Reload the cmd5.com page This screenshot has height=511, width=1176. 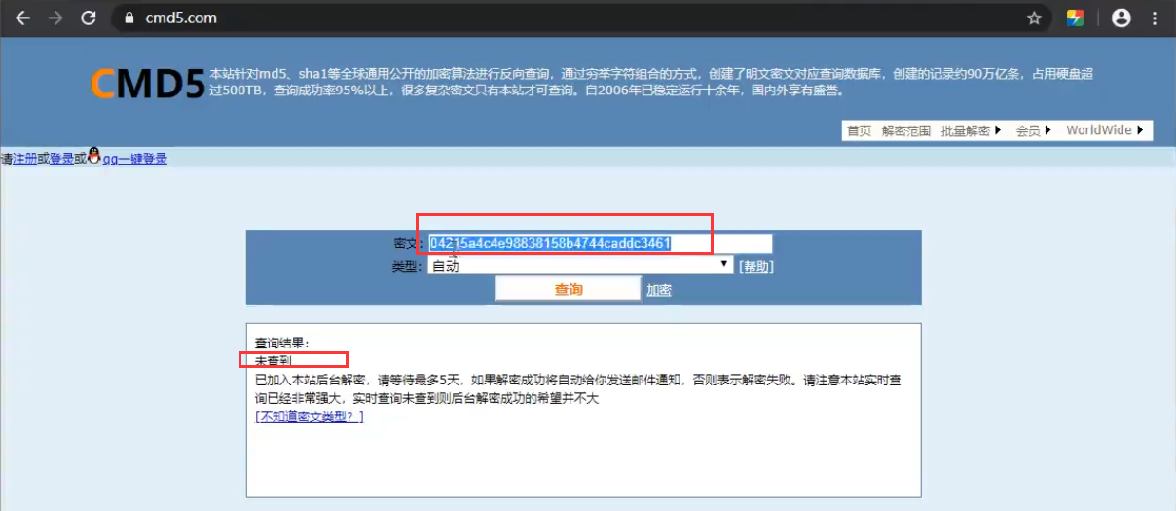89,18
